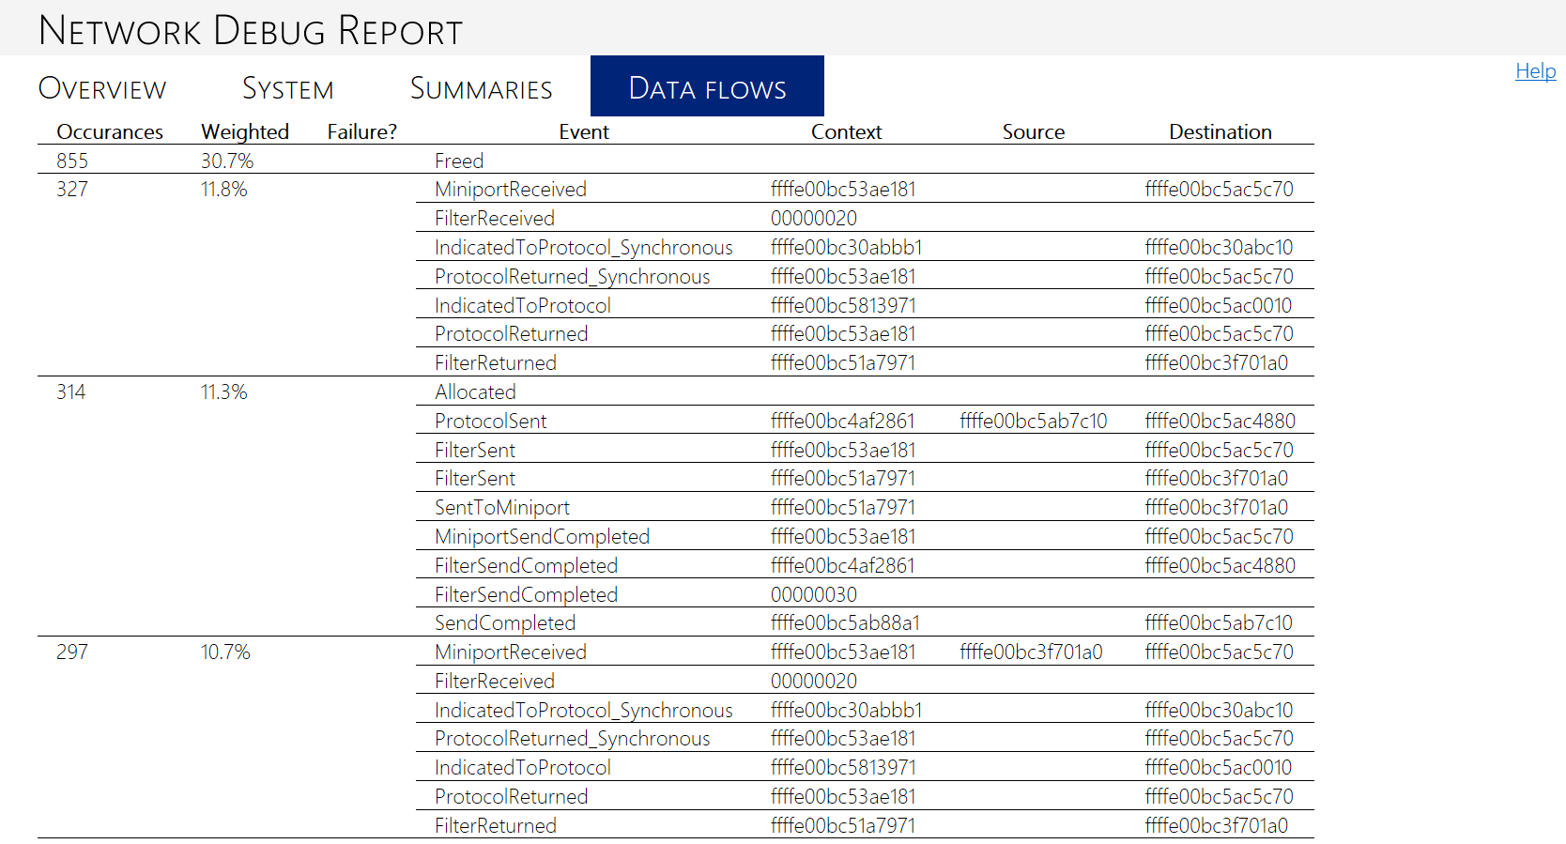The height and width of the screenshot is (844, 1566).
Task: Click the Freed event entry
Action: point(459,161)
